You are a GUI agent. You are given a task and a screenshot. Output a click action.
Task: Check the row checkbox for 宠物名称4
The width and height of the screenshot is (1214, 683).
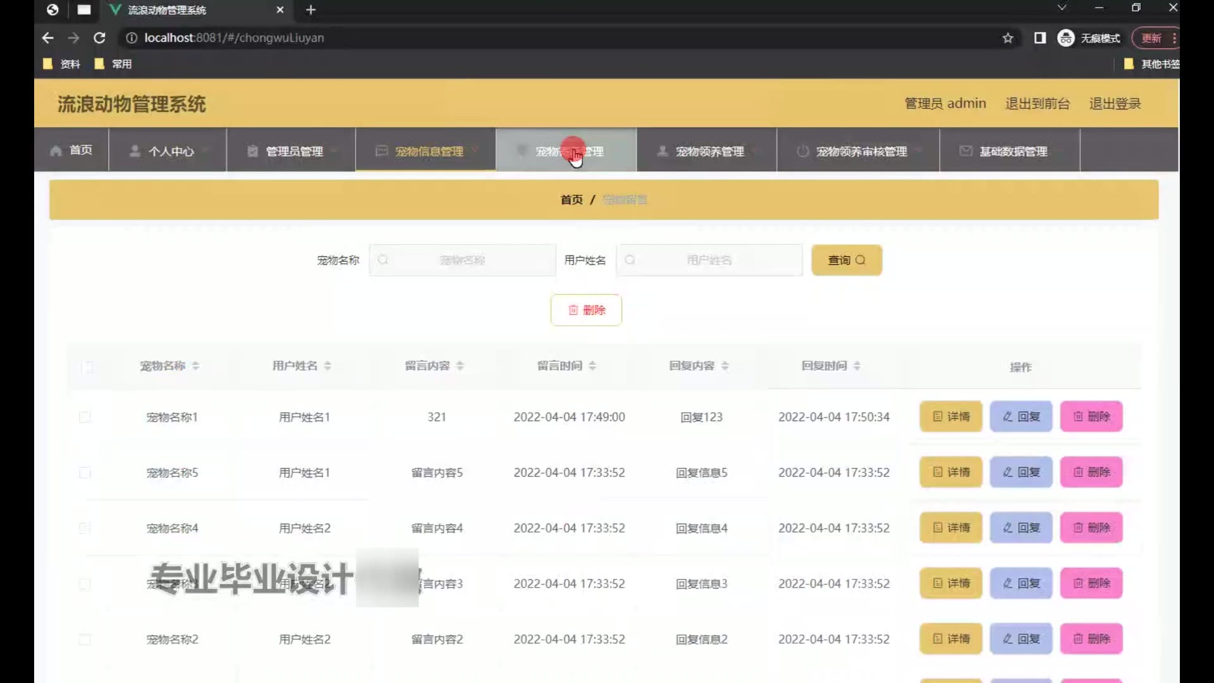coord(85,528)
